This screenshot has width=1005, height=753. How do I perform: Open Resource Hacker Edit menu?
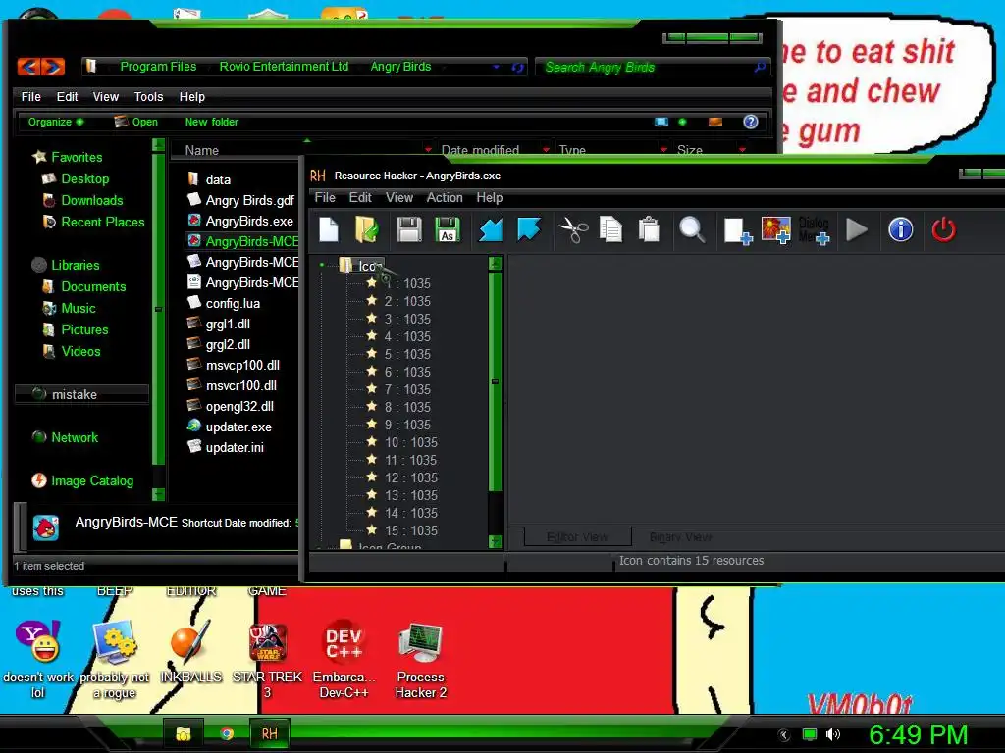(360, 198)
